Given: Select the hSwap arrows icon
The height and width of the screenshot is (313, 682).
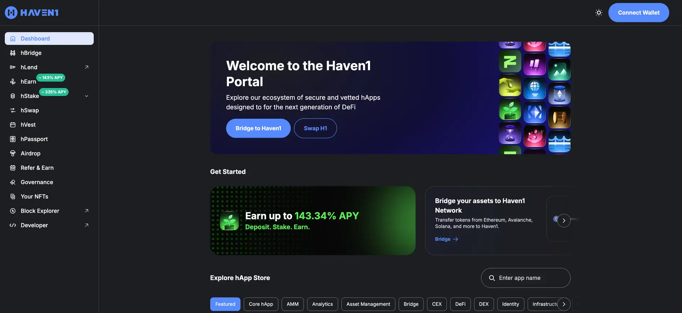Looking at the screenshot, I should coord(13,110).
